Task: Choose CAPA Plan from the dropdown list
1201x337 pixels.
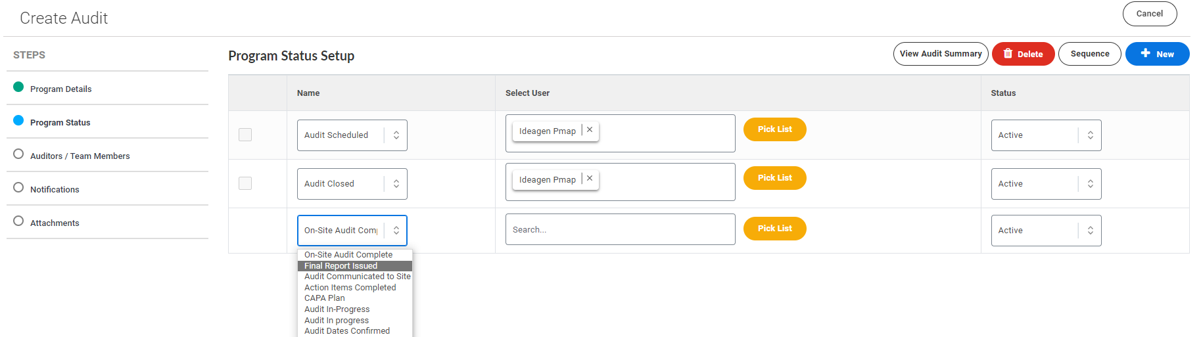Action: (324, 298)
